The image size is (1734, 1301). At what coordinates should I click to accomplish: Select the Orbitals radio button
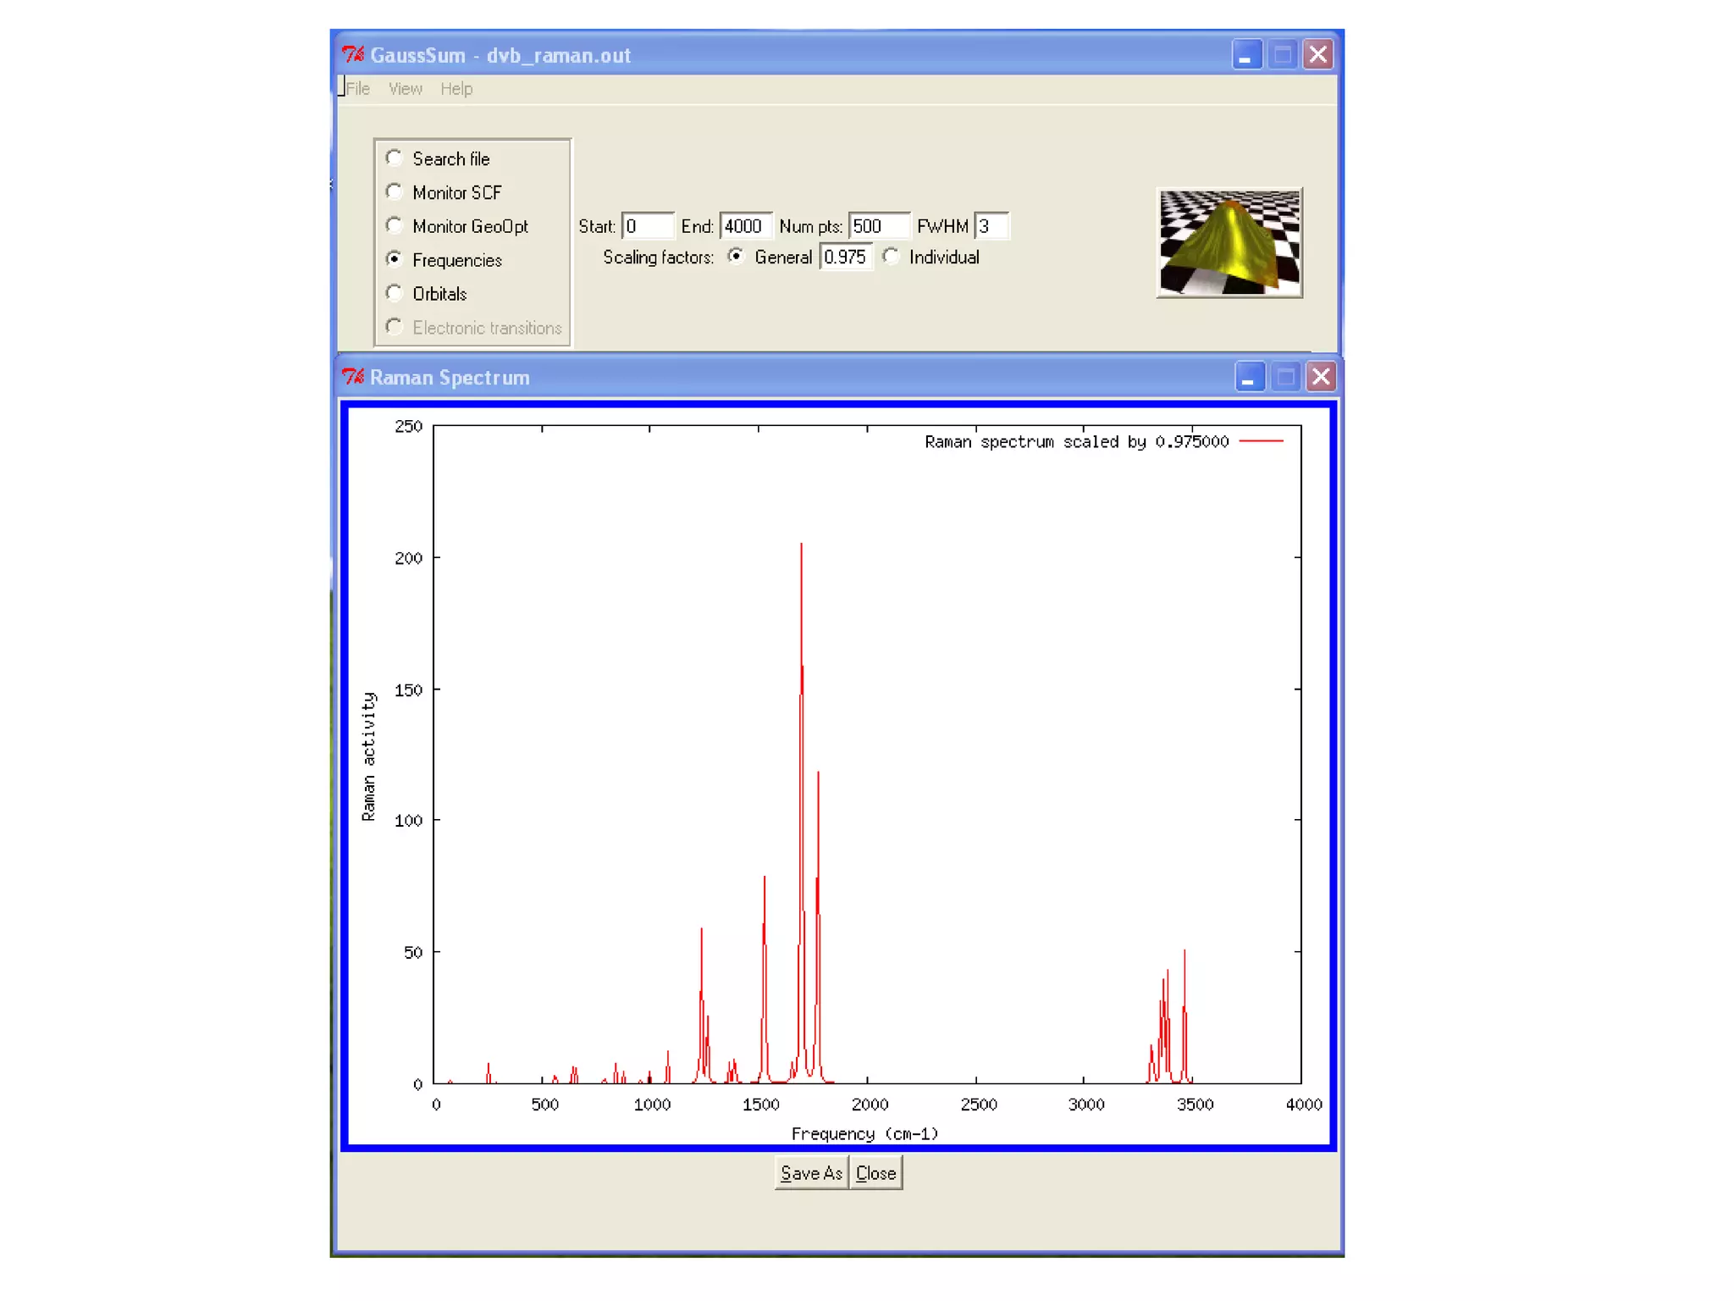pos(395,293)
